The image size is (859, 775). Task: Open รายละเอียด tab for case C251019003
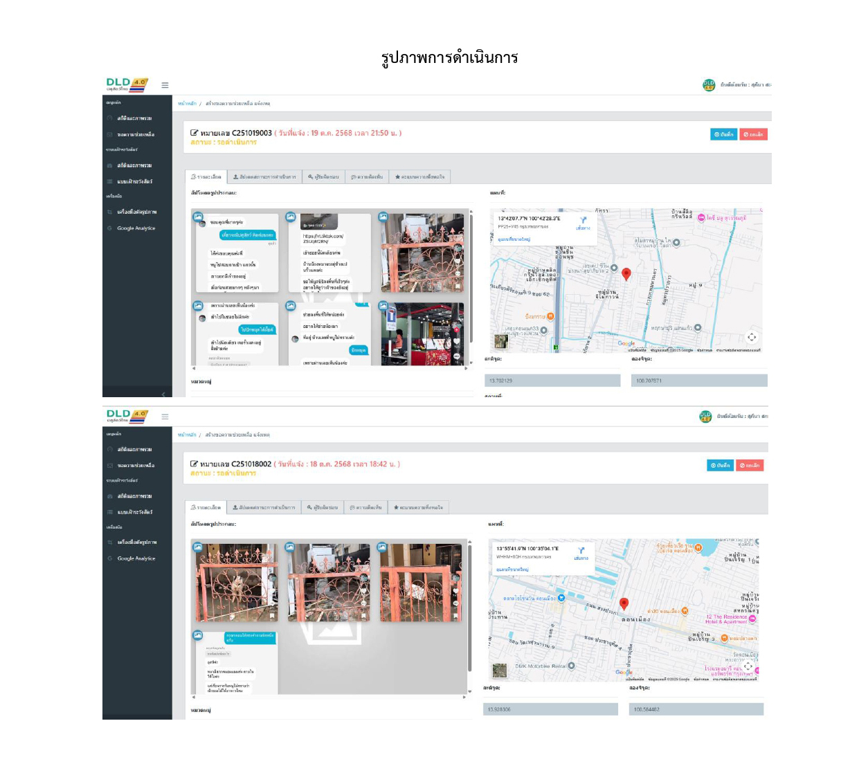(206, 177)
